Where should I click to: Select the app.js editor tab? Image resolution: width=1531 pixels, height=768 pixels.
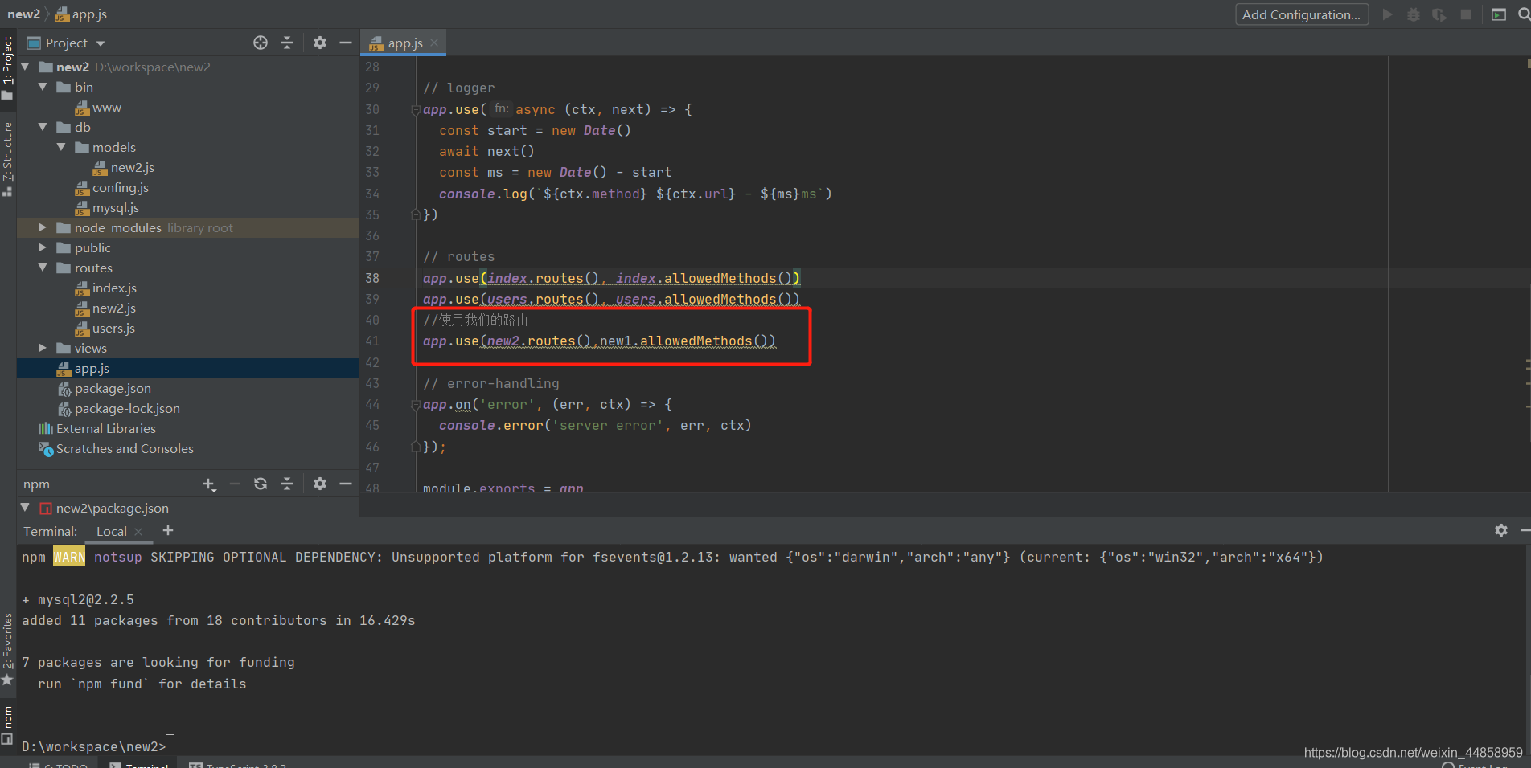pos(404,43)
